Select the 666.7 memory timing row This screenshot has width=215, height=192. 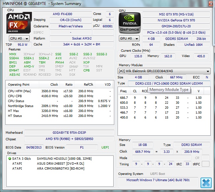click(164, 98)
